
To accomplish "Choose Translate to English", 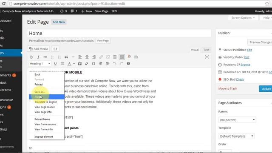I will click(47, 102).
